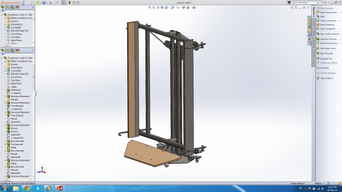Open the top FeatureManager design tree tab

click(3, 7)
